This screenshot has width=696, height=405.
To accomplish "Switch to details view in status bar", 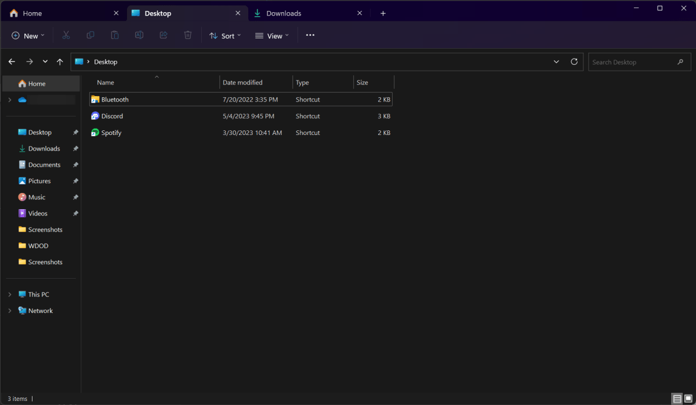I will click(677, 399).
